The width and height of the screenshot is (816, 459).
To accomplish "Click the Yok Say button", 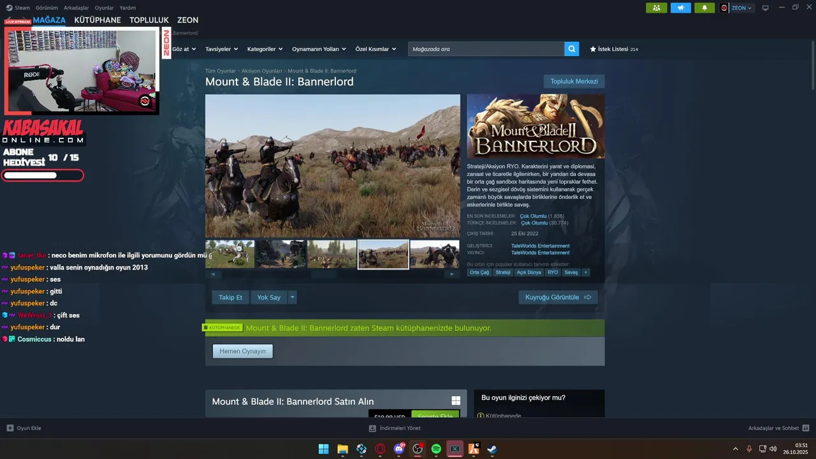I will click(269, 297).
